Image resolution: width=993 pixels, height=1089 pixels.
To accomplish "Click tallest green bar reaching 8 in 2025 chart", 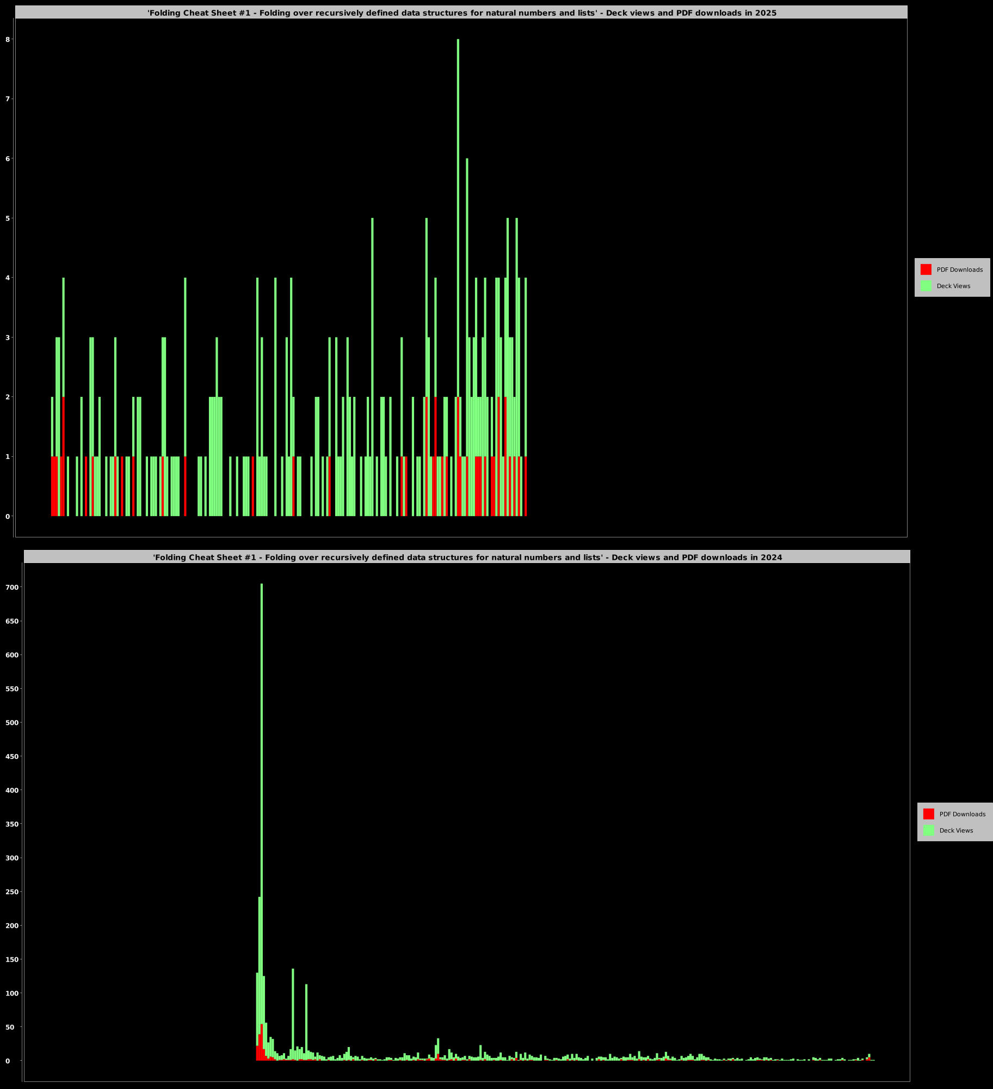I will 458,218.
